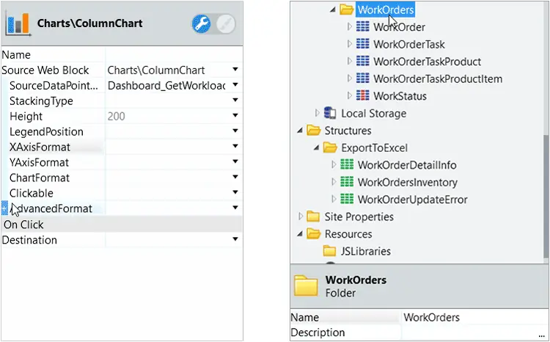Expand the WorkOrder entity node
The width and height of the screenshot is (550, 342).
coord(349,26)
